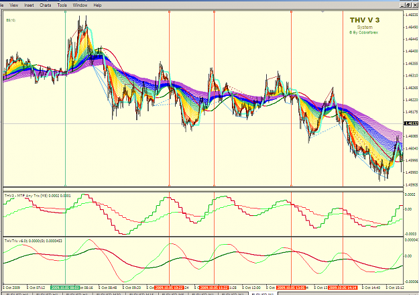Image resolution: width=419 pixels, height=295 pixels.
Task: Select the red 2009.10.05 13:05 date label
Action: pos(291,288)
